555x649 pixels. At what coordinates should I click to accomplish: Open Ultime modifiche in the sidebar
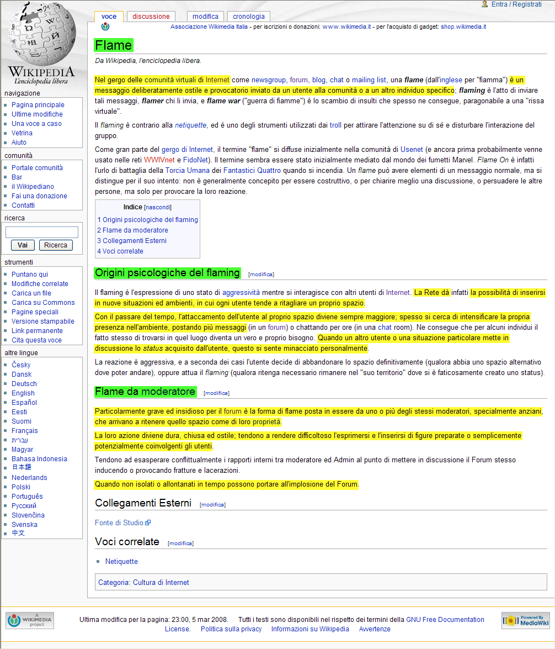point(37,114)
